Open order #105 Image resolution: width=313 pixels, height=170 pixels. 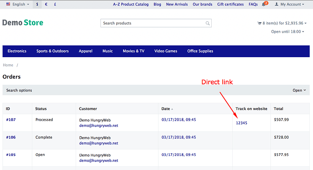pyautogui.click(x=11, y=155)
